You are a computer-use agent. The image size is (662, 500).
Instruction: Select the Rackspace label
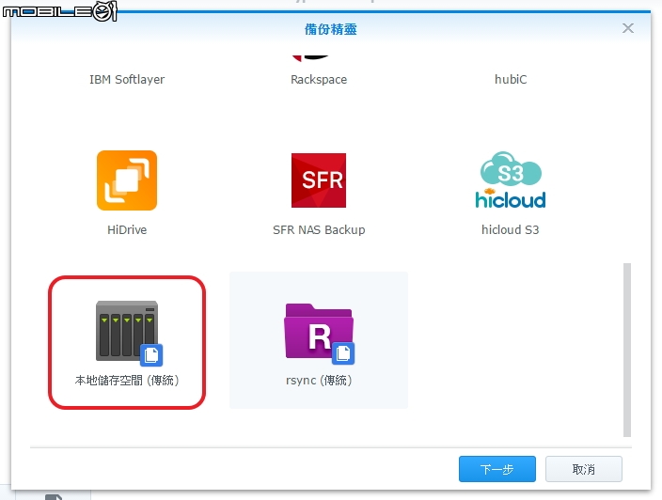coord(319,79)
